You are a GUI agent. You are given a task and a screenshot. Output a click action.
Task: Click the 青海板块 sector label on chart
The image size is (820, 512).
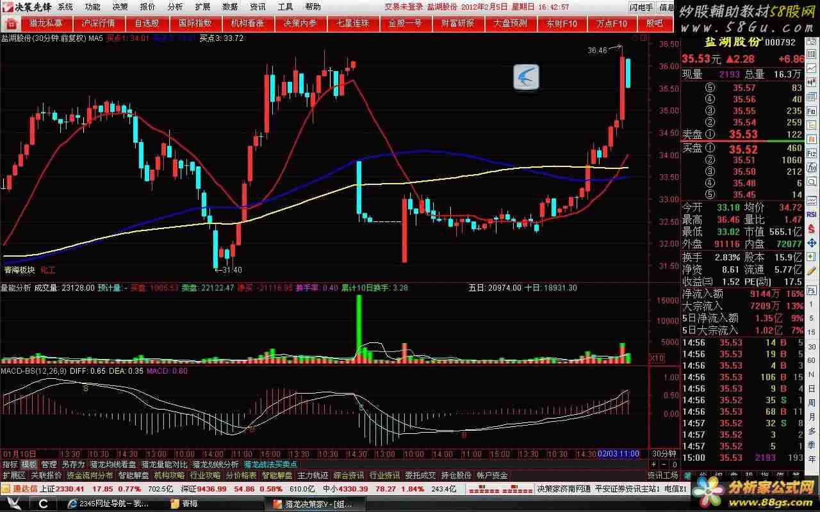click(x=19, y=270)
